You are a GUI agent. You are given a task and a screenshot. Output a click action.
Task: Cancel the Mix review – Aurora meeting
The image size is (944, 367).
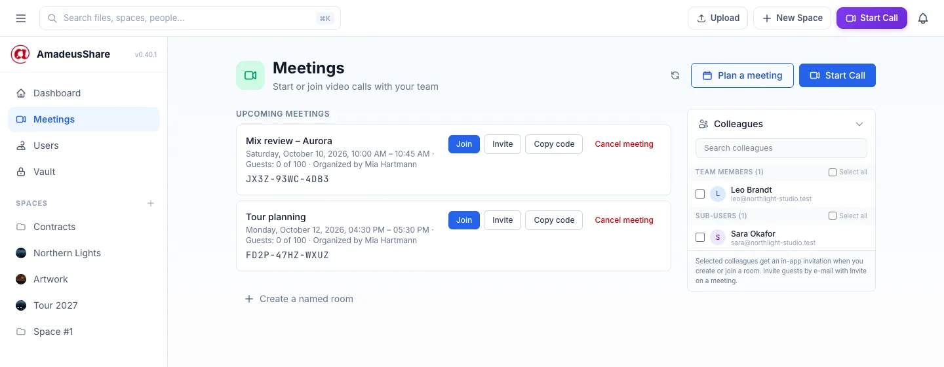624,144
